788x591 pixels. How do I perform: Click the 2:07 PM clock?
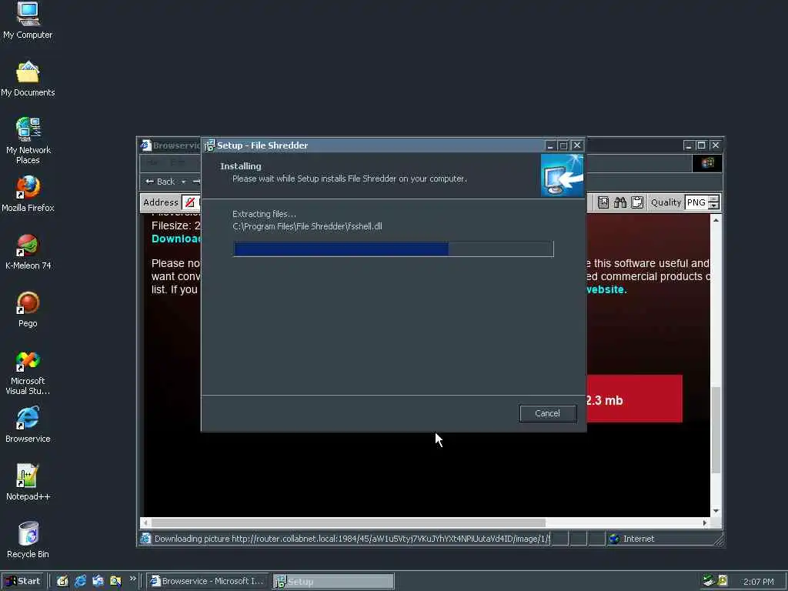click(x=759, y=582)
